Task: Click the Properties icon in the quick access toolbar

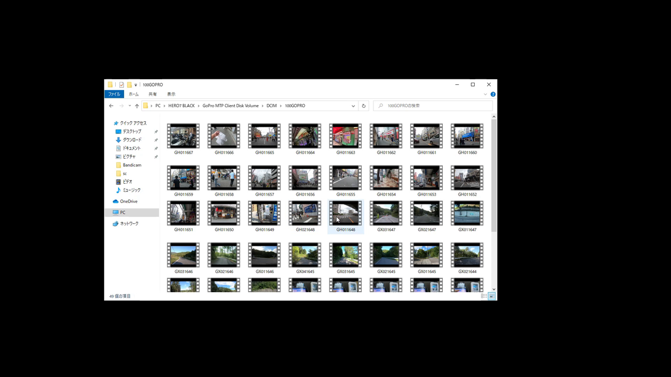Action: click(x=121, y=85)
